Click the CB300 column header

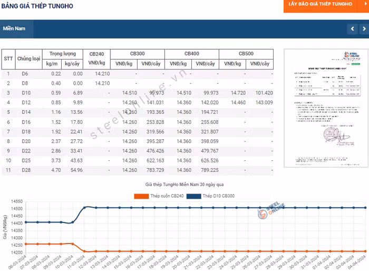138,54
